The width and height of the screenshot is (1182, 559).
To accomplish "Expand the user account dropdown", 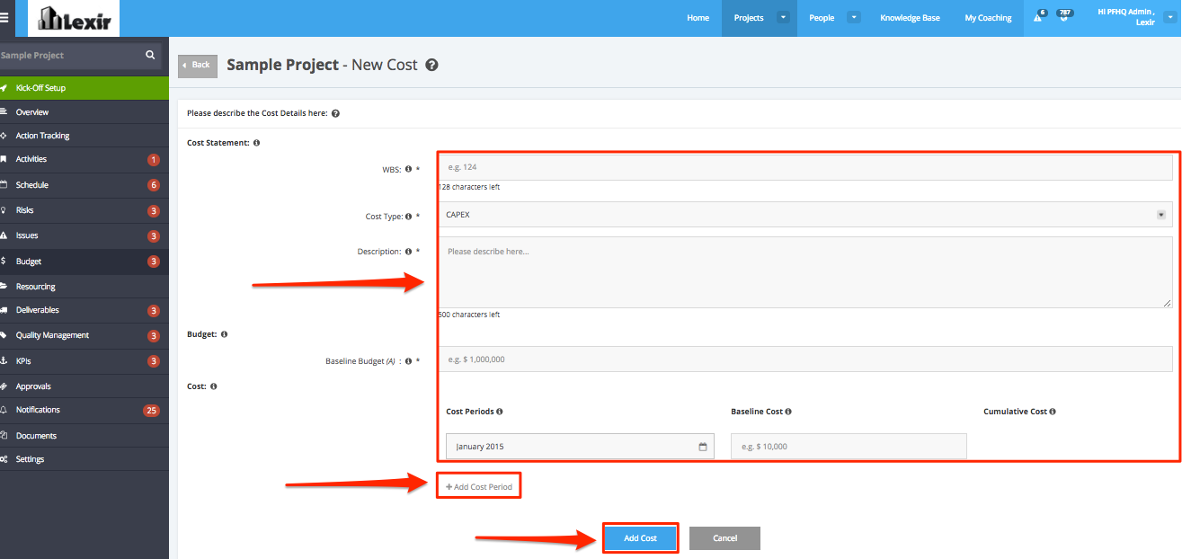I will pos(1171,17).
